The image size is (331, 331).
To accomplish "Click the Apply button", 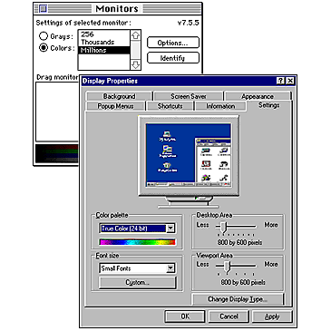I will pyautogui.click(x=272, y=316).
